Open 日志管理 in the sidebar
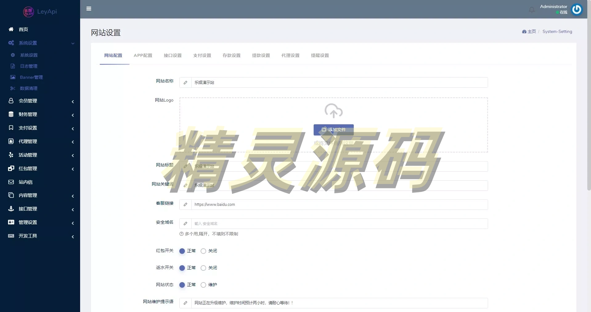The width and height of the screenshot is (591, 312). 29,66
